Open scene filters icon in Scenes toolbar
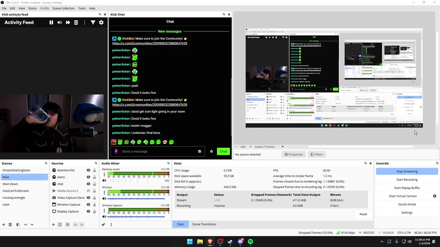 point(18,225)
